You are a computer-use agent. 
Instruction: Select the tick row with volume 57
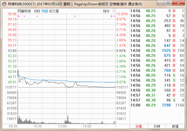(157, 16)
